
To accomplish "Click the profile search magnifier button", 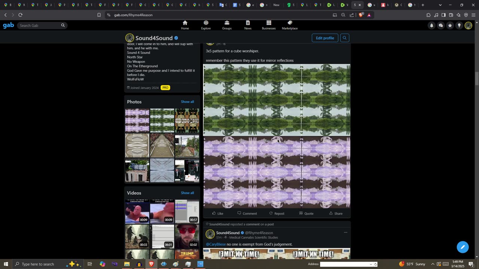I will click(345, 38).
